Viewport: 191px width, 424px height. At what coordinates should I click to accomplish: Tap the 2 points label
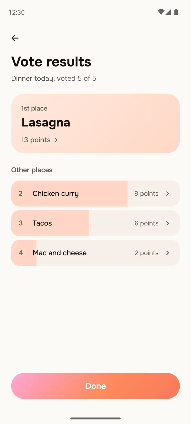(x=146, y=253)
